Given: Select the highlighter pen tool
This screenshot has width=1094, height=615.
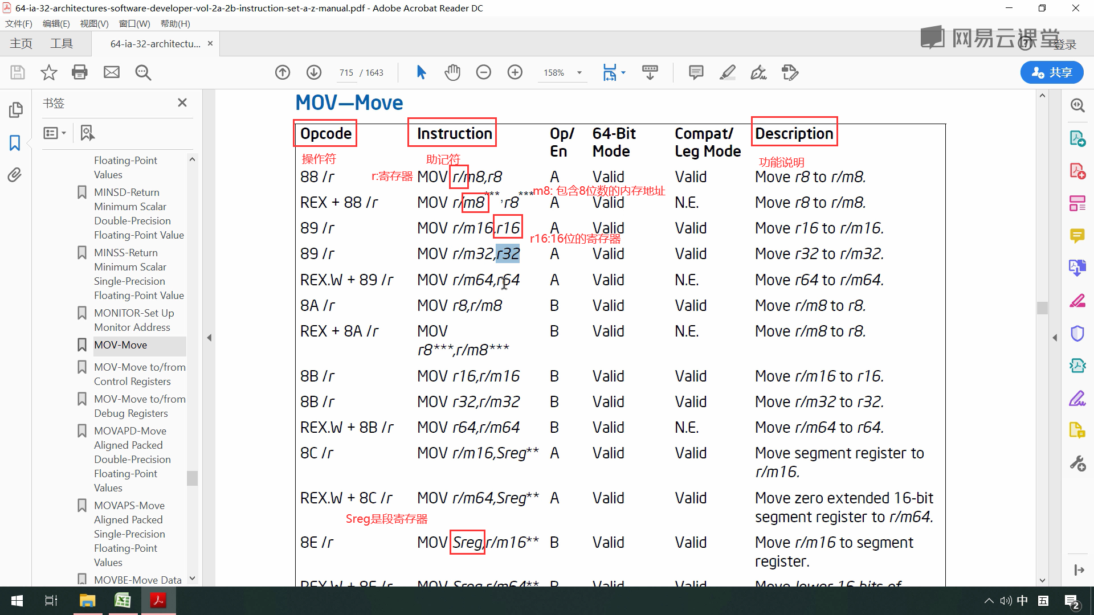Looking at the screenshot, I should coord(728,72).
